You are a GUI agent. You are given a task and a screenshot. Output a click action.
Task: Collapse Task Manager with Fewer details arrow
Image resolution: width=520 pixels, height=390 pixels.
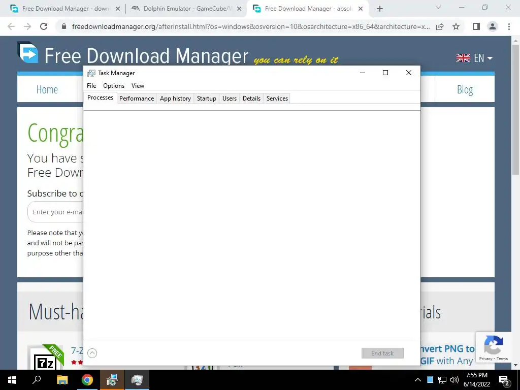click(92, 353)
